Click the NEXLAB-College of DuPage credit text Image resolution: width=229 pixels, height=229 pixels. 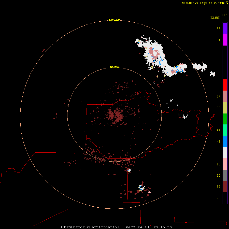(203, 3)
